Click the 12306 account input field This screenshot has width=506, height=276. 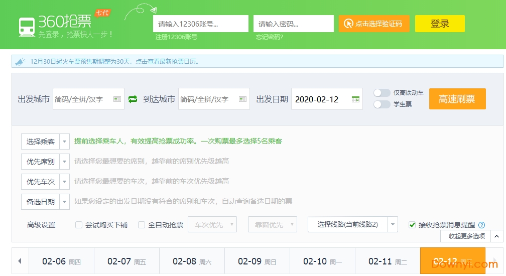(x=200, y=24)
